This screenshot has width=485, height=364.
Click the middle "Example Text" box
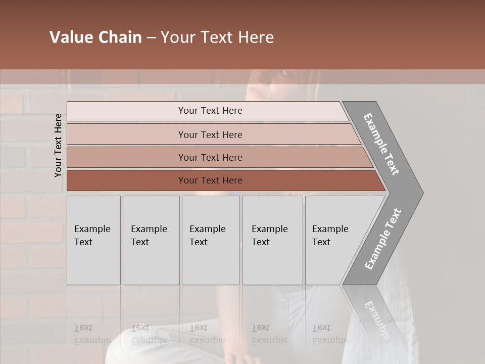210,240
